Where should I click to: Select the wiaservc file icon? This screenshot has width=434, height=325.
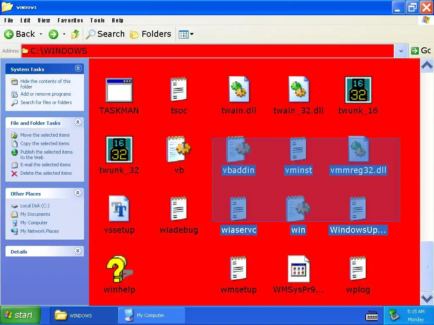point(238,209)
